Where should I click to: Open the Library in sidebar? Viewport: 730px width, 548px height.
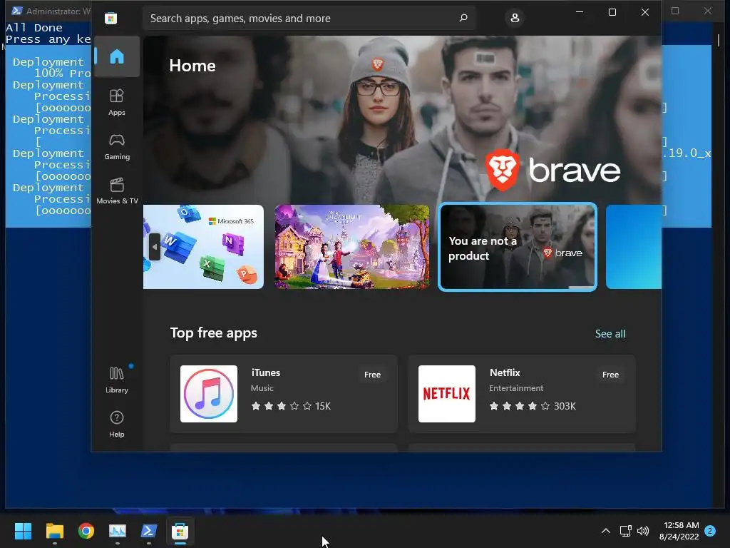click(x=117, y=380)
